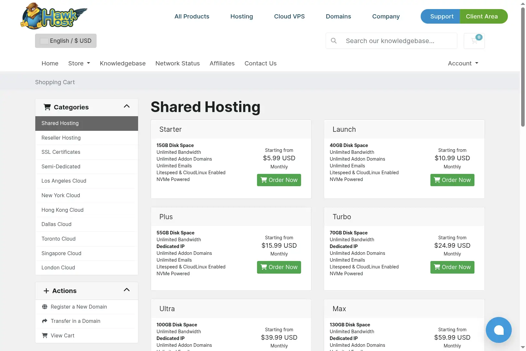Open All Products in top navigation
Image resolution: width=526 pixels, height=351 pixels.
click(192, 16)
